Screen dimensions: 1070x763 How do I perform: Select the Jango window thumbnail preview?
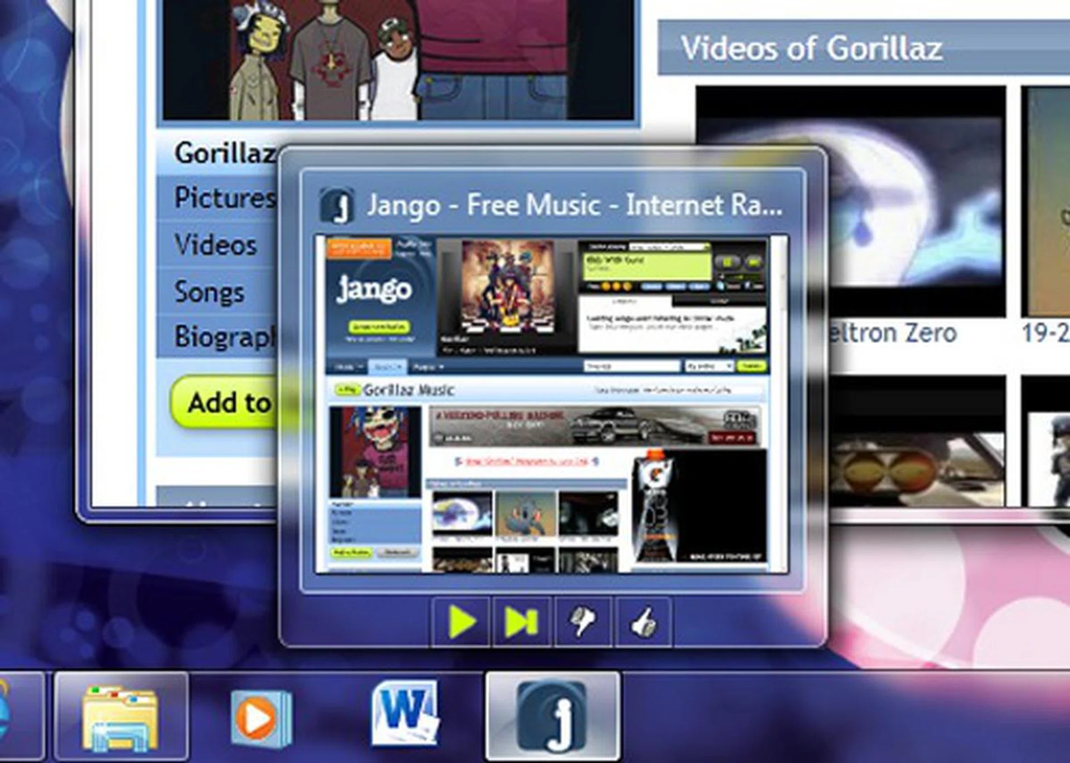(551, 405)
